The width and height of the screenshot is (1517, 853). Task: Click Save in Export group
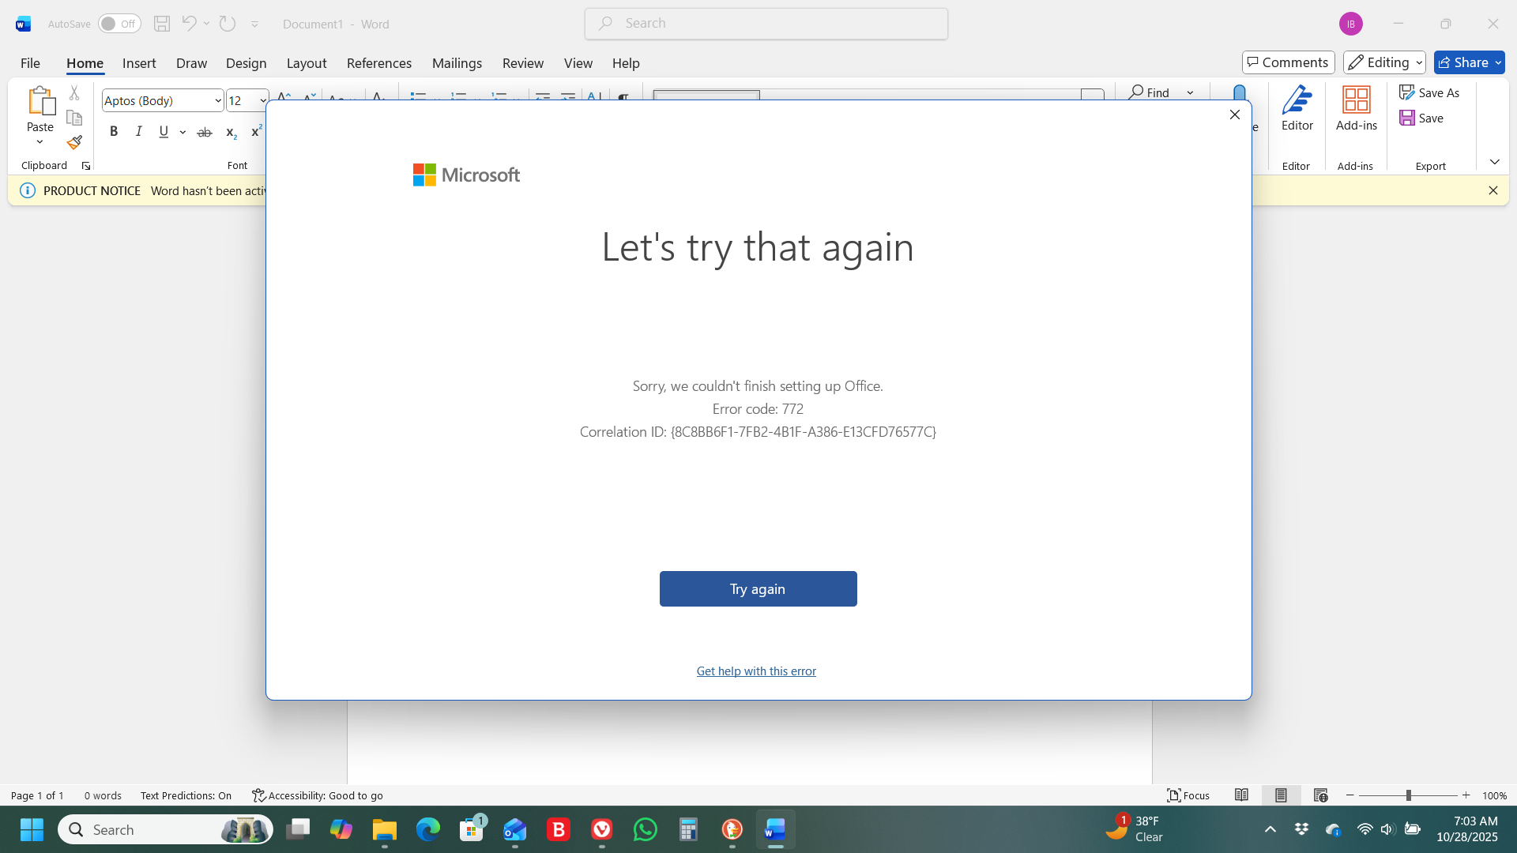click(x=1421, y=118)
